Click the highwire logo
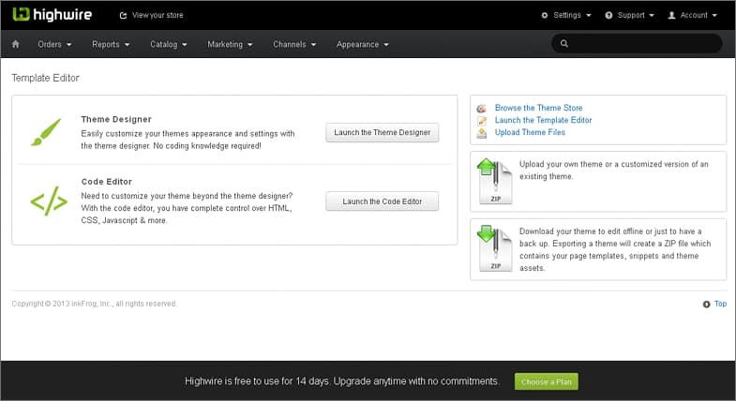This screenshot has width=736, height=401. (53, 15)
